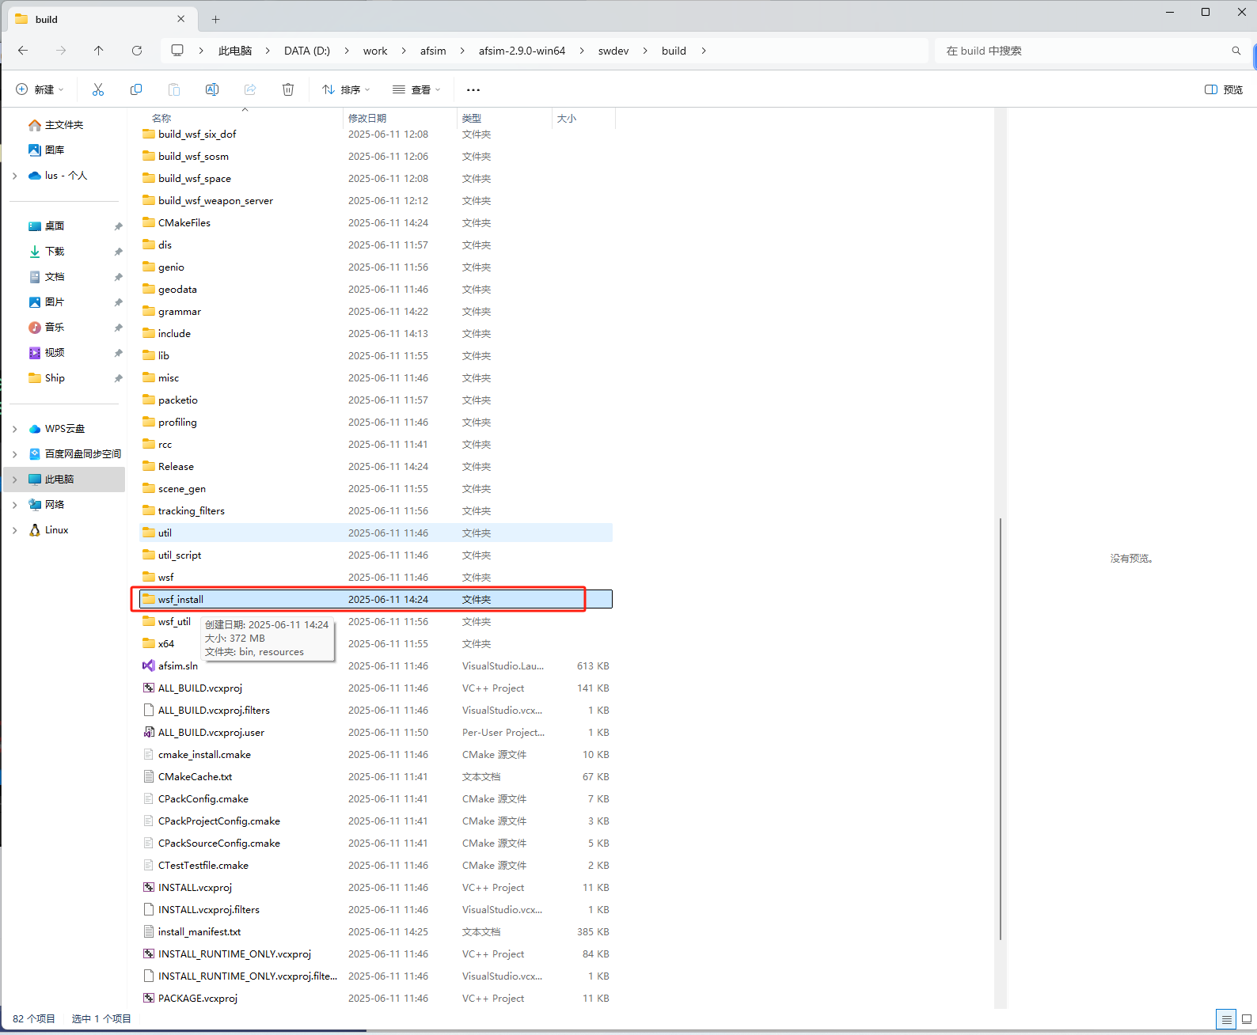Select install_manifest.txt file
Viewport: 1257px width, 1035px height.
[x=376, y=931]
